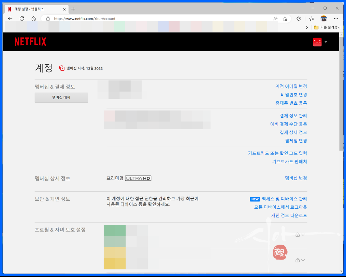Open Read Aloud icon in address bar

pyautogui.click(x=275, y=19)
